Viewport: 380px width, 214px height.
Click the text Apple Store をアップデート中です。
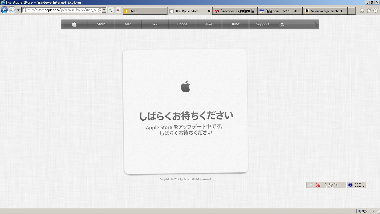(184, 127)
